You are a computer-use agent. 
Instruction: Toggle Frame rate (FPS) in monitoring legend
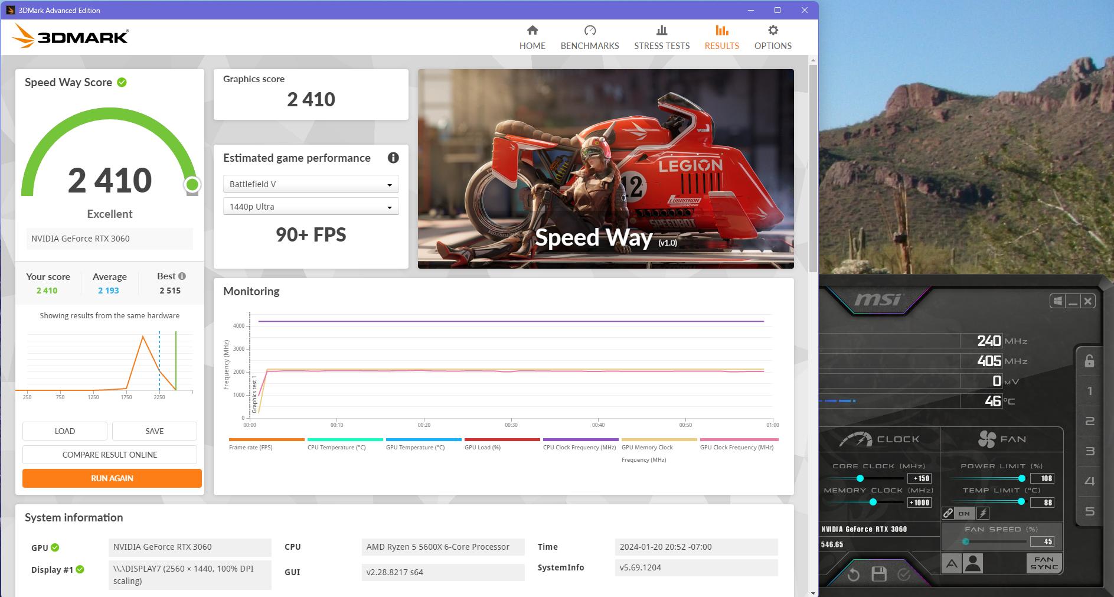[266, 444]
